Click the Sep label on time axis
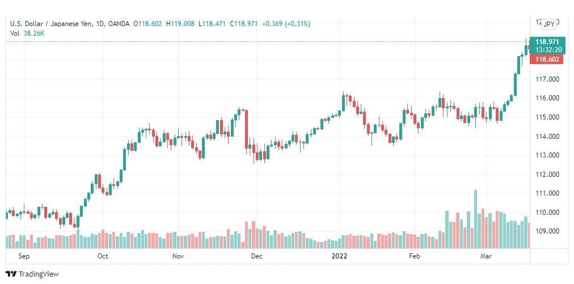Image resolution: width=574 pixels, height=284 pixels. coord(24,256)
